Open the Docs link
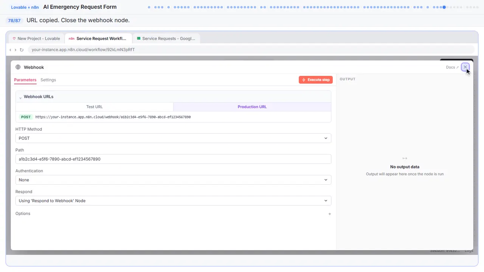The image size is (484, 272). [452, 67]
